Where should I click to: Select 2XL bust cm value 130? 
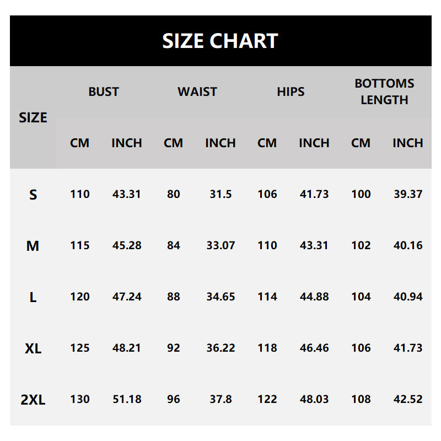click(80, 399)
